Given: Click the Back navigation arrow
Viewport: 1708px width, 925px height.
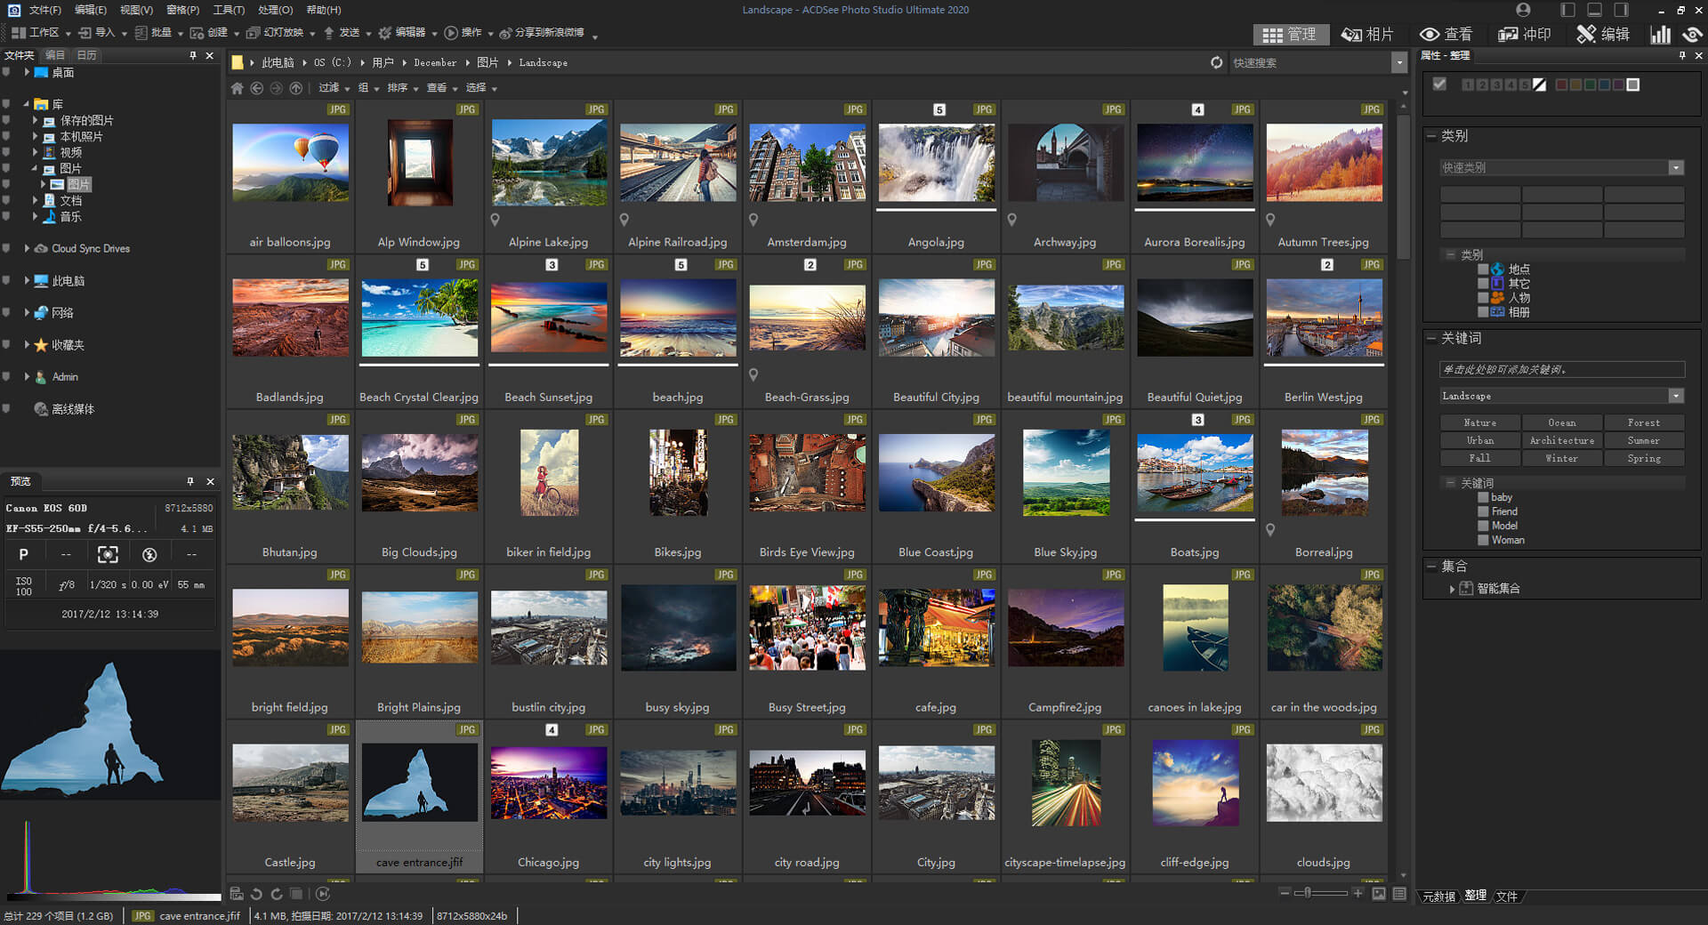Looking at the screenshot, I should 256,88.
